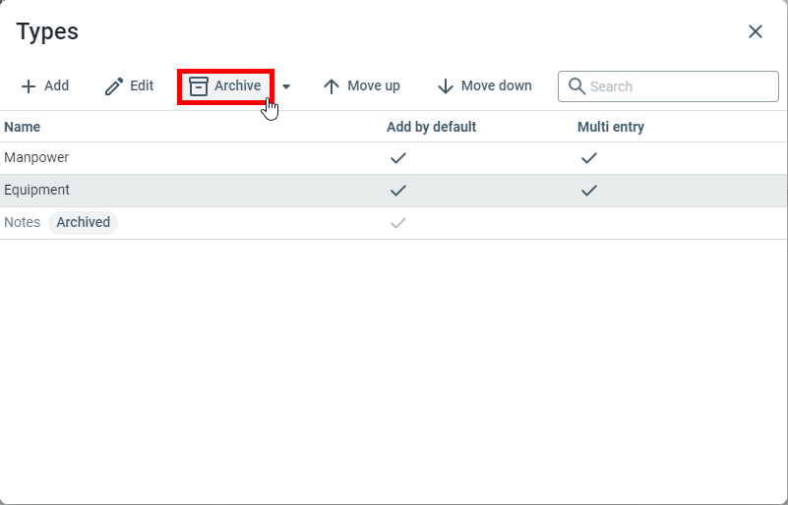
Task: Click the Name column header
Action: pyautogui.click(x=23, y=127)
